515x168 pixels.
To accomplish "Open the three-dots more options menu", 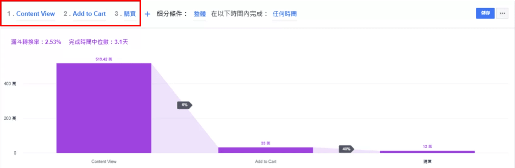I will [502, 13].
